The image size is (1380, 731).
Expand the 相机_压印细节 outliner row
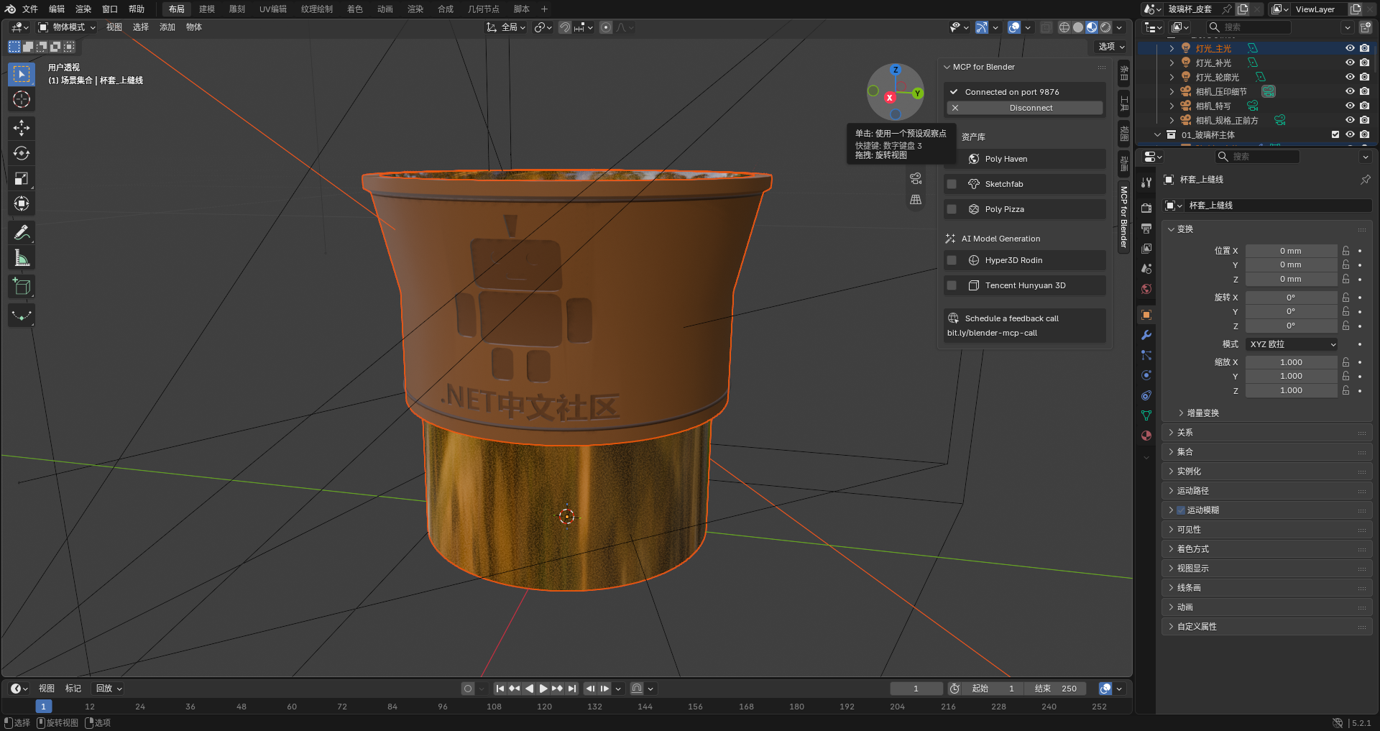(1172, 91)
